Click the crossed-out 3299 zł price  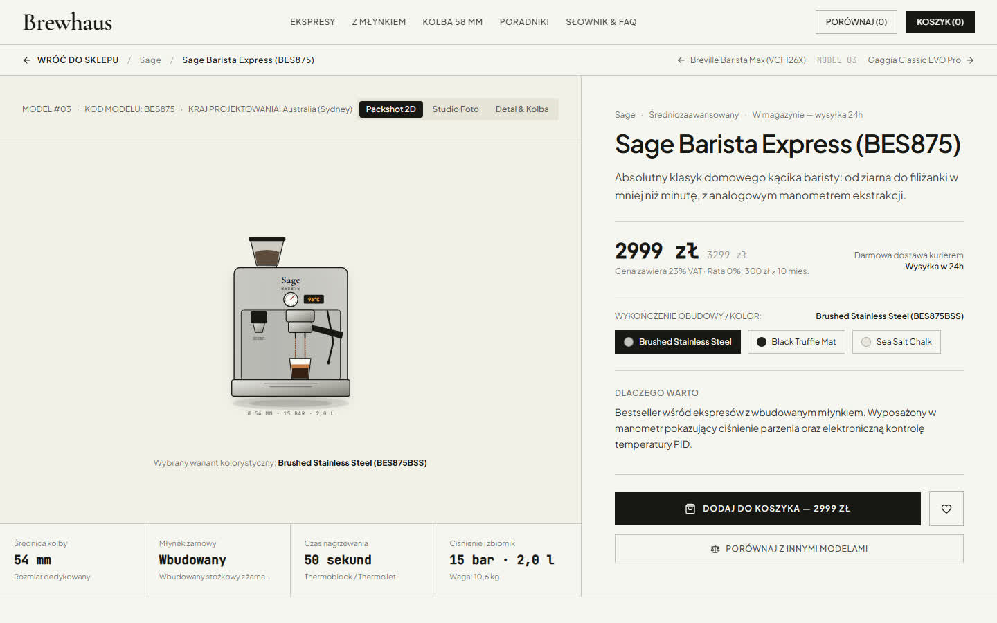727,255
